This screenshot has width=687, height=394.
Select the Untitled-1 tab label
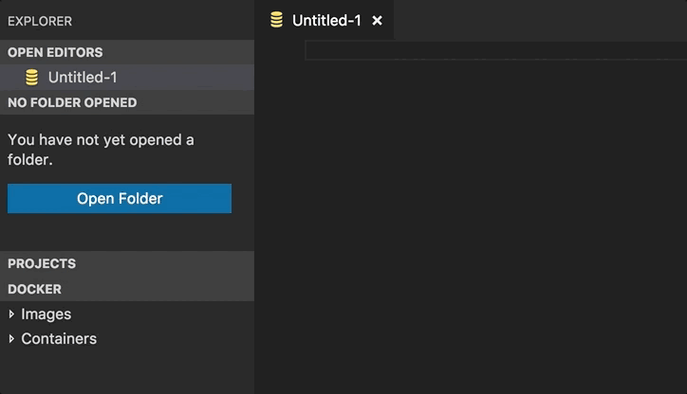pyautogui.click(x=326, y=21)
